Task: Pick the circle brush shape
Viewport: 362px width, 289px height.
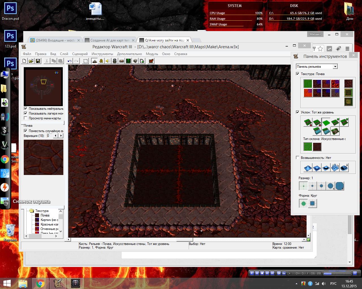Action: [303, 203]
